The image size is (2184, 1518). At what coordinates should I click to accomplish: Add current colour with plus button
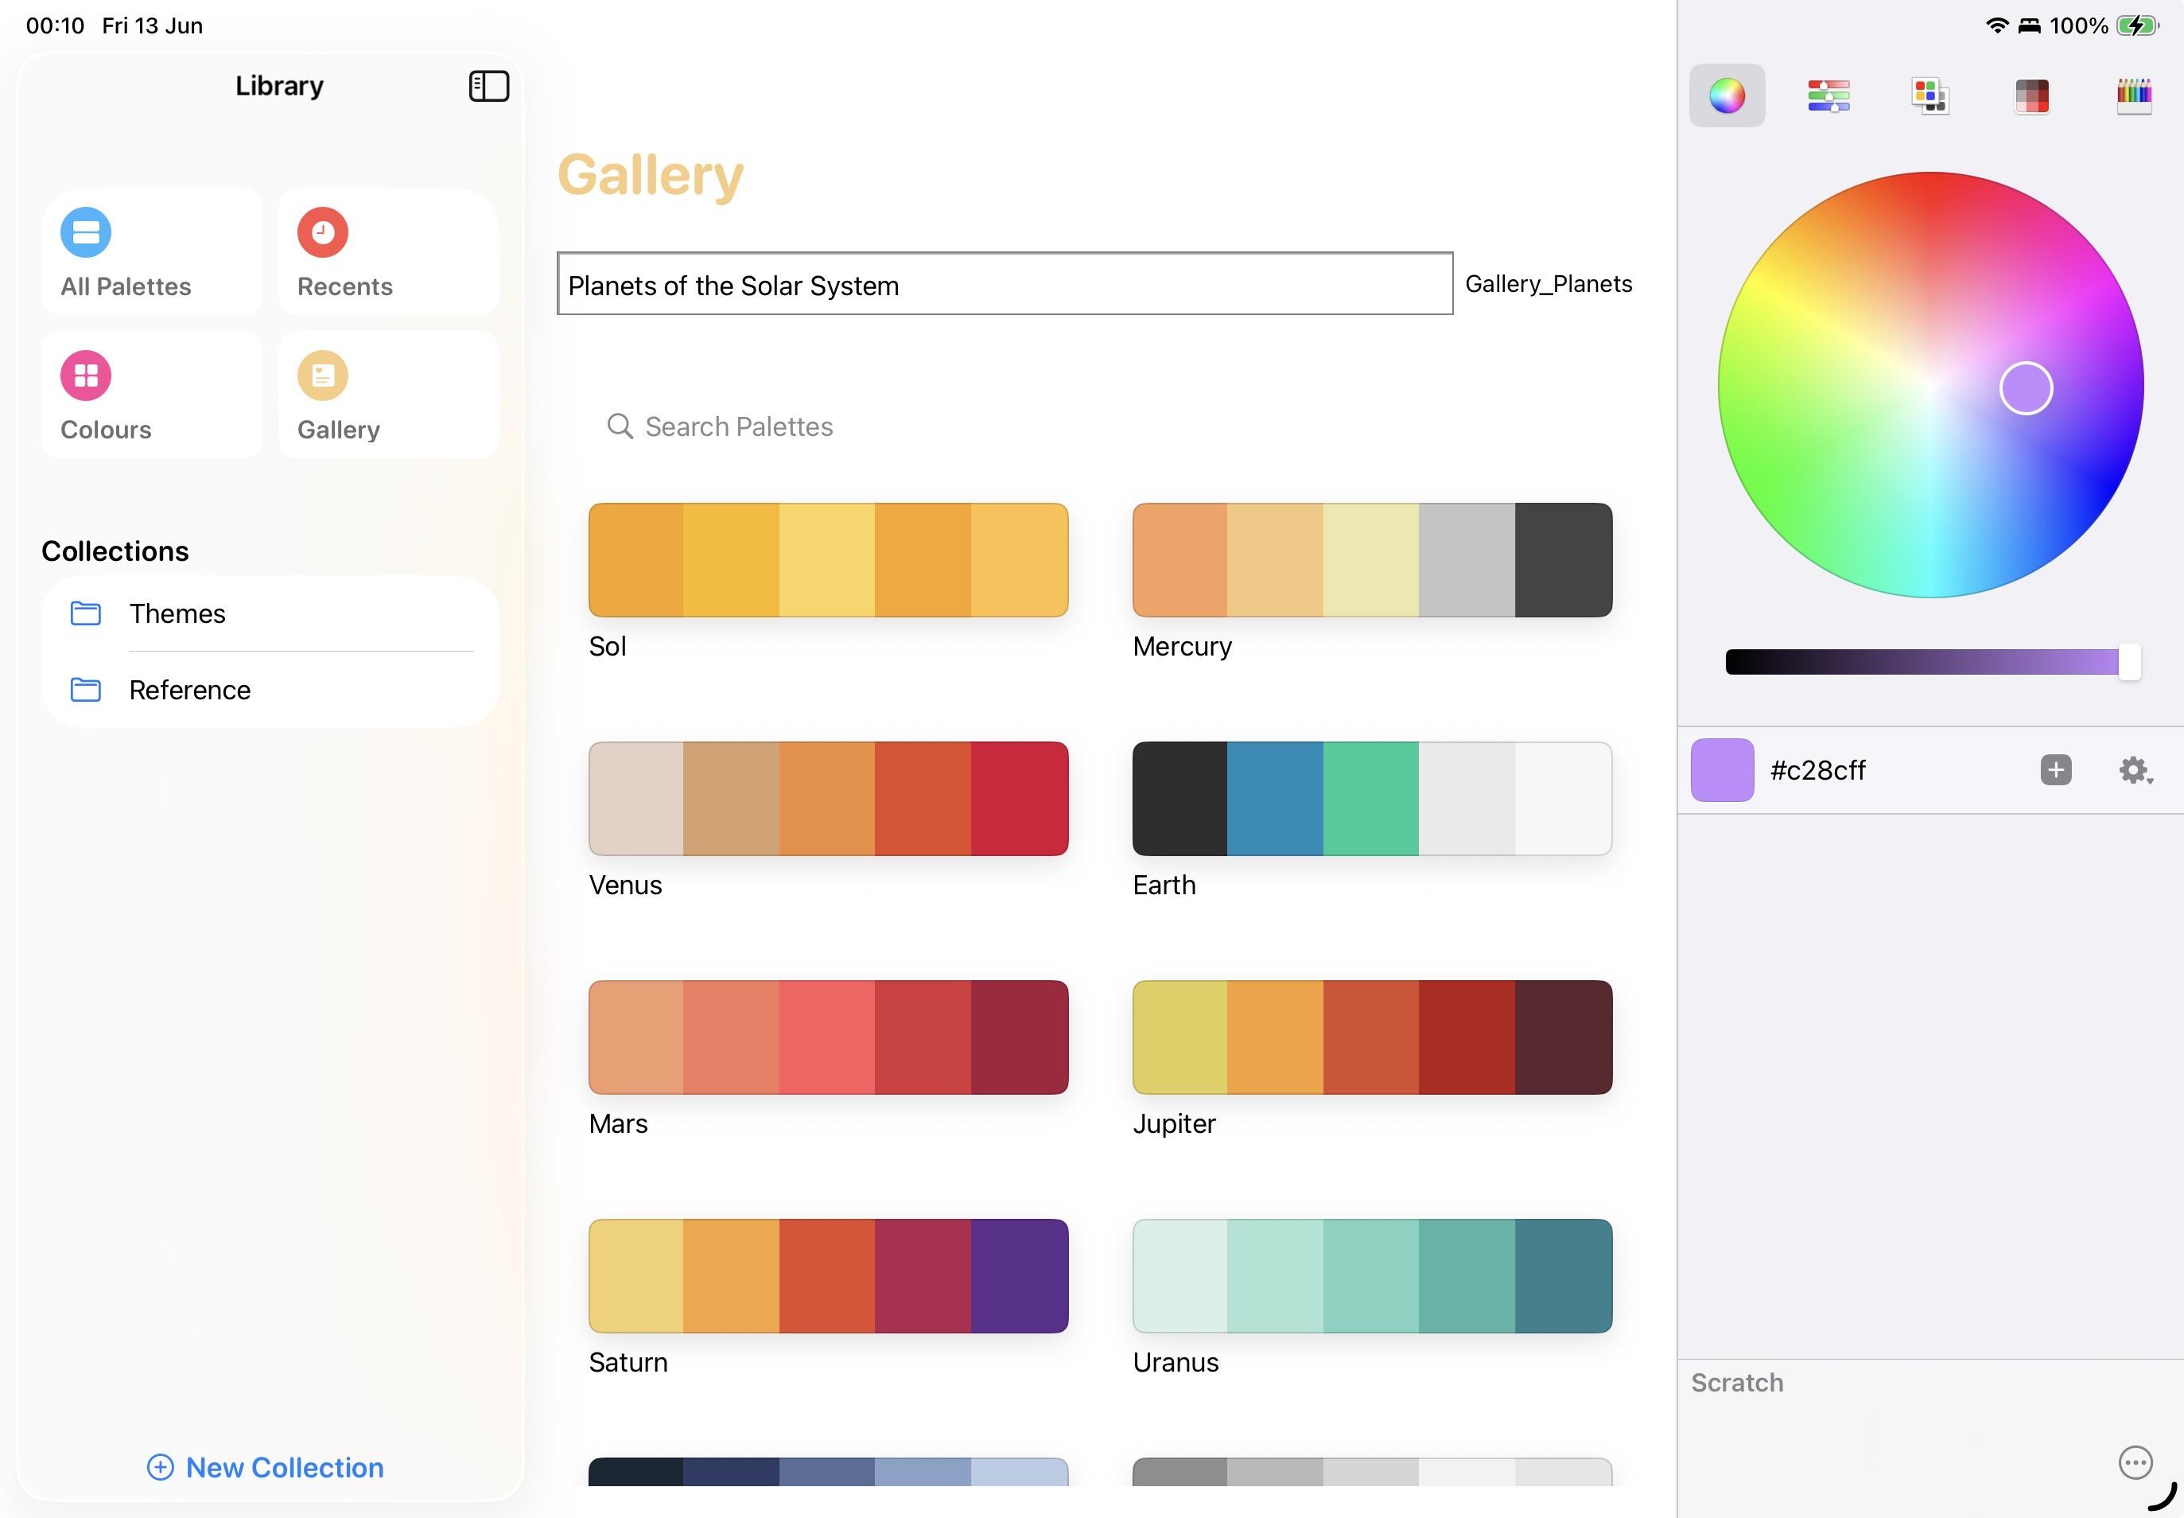coord(2056,769)
